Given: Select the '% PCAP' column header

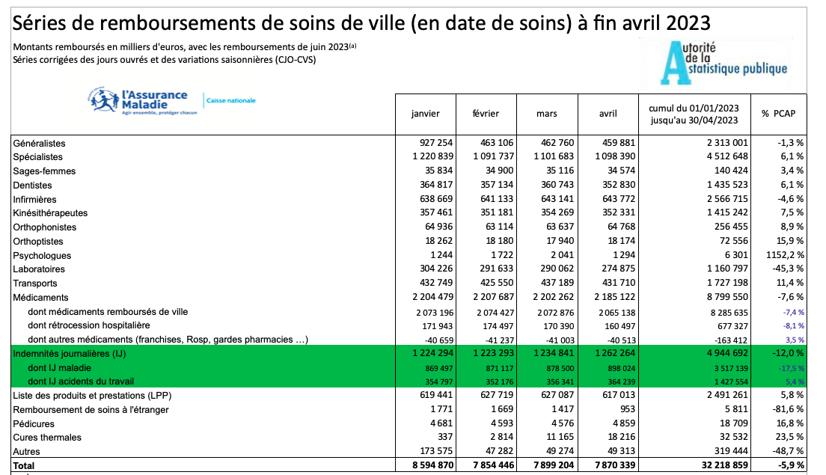Looking at the screenshot, I should pos(778,113).
